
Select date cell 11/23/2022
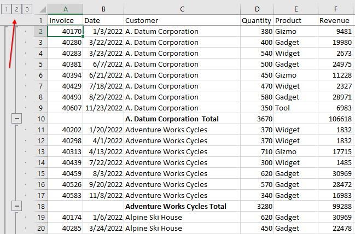(x=103, y=108)
